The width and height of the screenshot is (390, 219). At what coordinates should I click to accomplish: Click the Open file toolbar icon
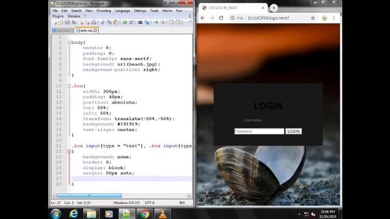coord(60,23)
